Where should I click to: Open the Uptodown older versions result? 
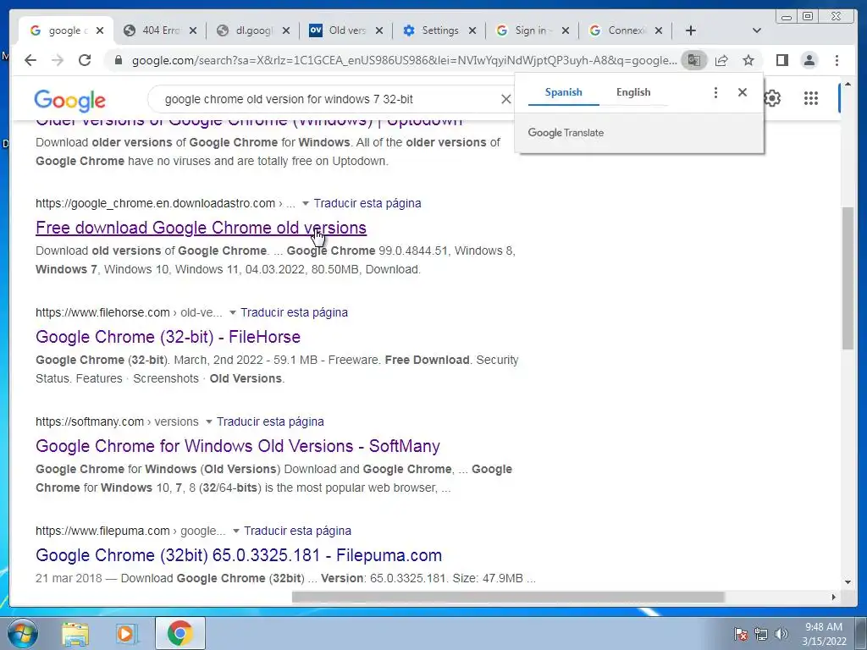click(249, 124)
